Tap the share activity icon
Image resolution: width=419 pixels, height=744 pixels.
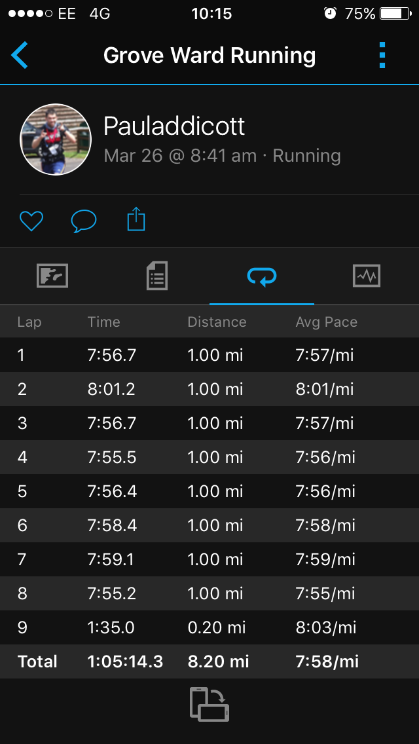pyautogui.click(x=136, y=220)
